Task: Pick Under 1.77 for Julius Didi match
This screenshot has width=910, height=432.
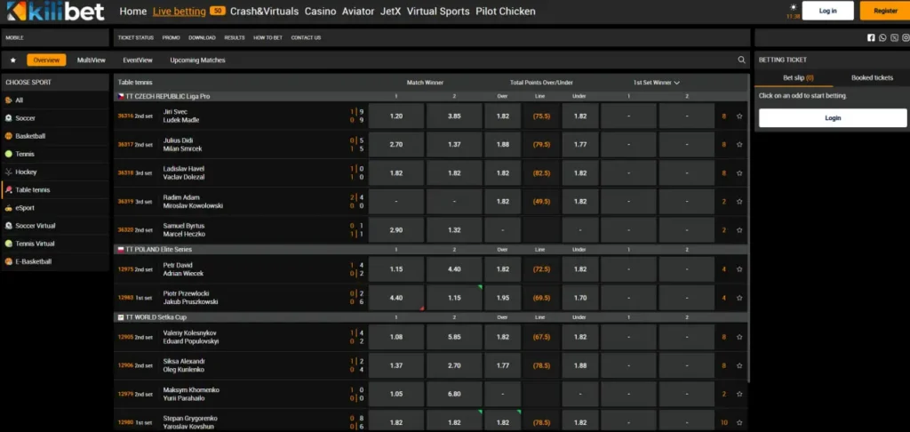Action: [x=580, y=145]
